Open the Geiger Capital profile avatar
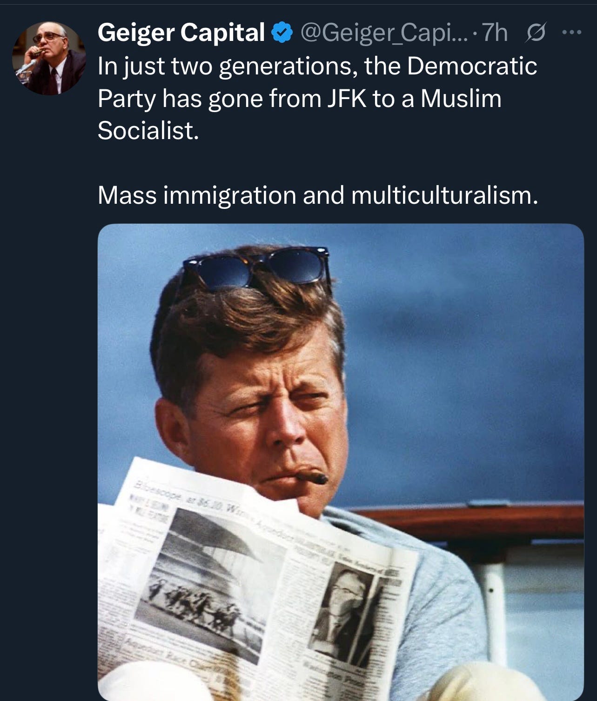 click(x=49, y=58)
